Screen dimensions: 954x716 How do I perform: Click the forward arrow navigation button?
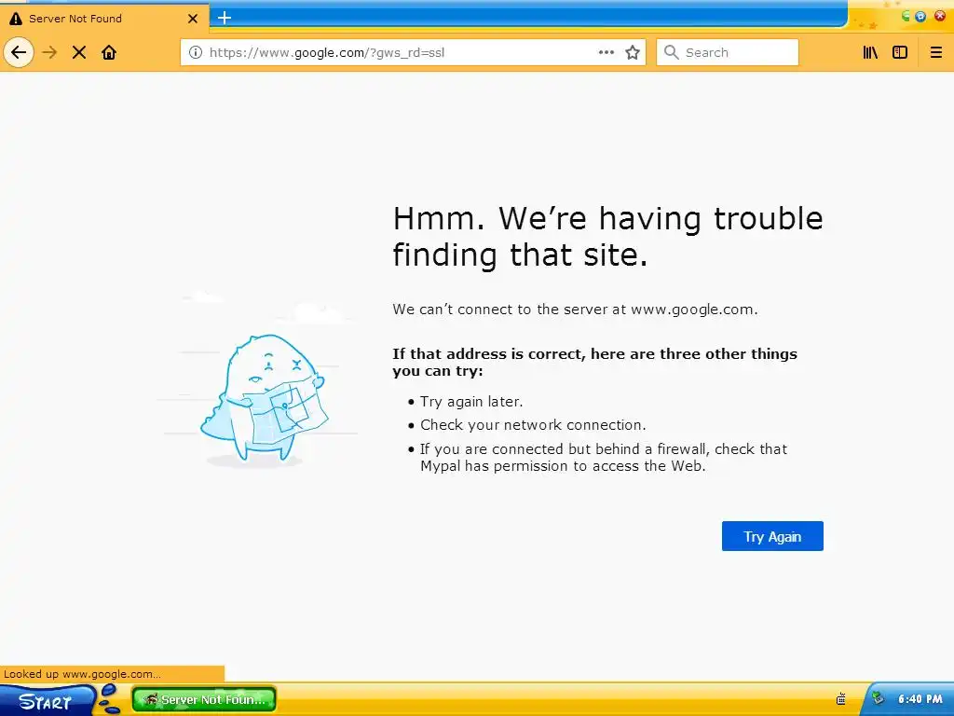[x=49, y=52]
